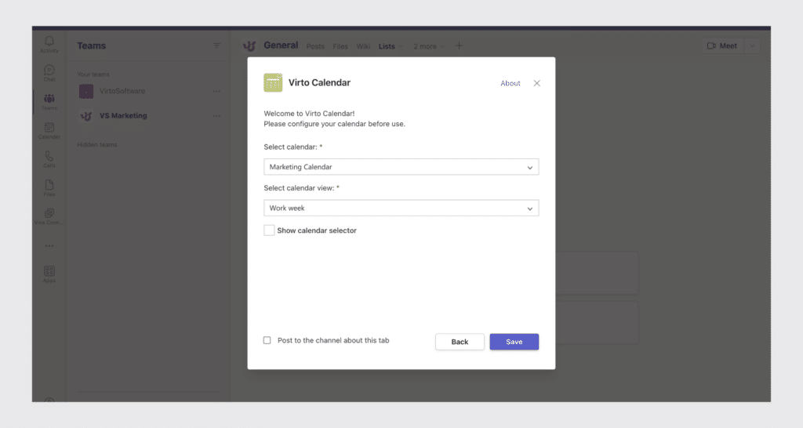Image resolution: width=803 pixels, height=428 pixels.
Task: Click the Back button
Action: click(460, 342)
